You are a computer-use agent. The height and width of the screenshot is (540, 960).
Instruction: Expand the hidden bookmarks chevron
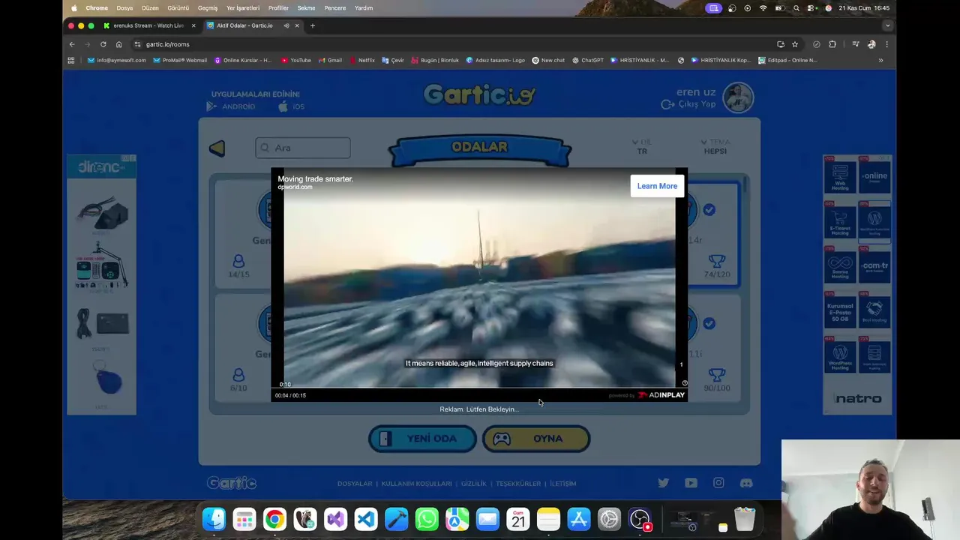pos(880,60)
